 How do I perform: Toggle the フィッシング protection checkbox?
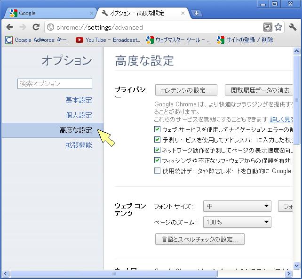(158, 160)
